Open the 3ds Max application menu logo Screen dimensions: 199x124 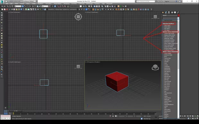(2, 2)
